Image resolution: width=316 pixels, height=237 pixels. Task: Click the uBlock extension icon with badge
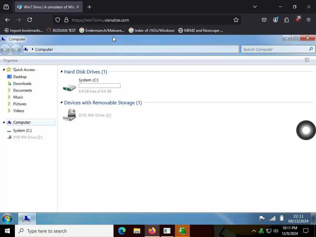298,19
